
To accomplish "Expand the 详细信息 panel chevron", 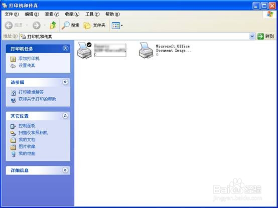I will coord(65,170).
